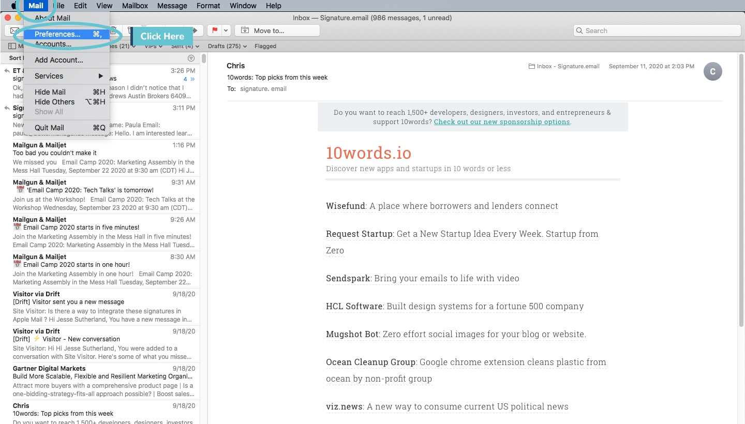The height and width of the screenshot is (424, 745).
Task: Click calendar emoji in 'Tech Talks' is tomorrow subject
Action: [20, 190]
